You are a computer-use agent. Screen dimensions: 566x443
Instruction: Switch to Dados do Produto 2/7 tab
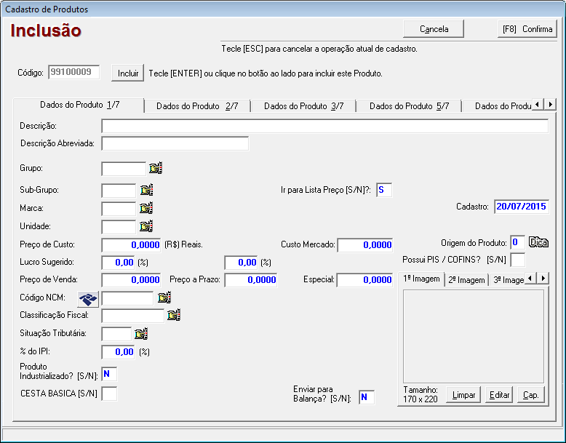pyautogui.click(x=197, y=106)
